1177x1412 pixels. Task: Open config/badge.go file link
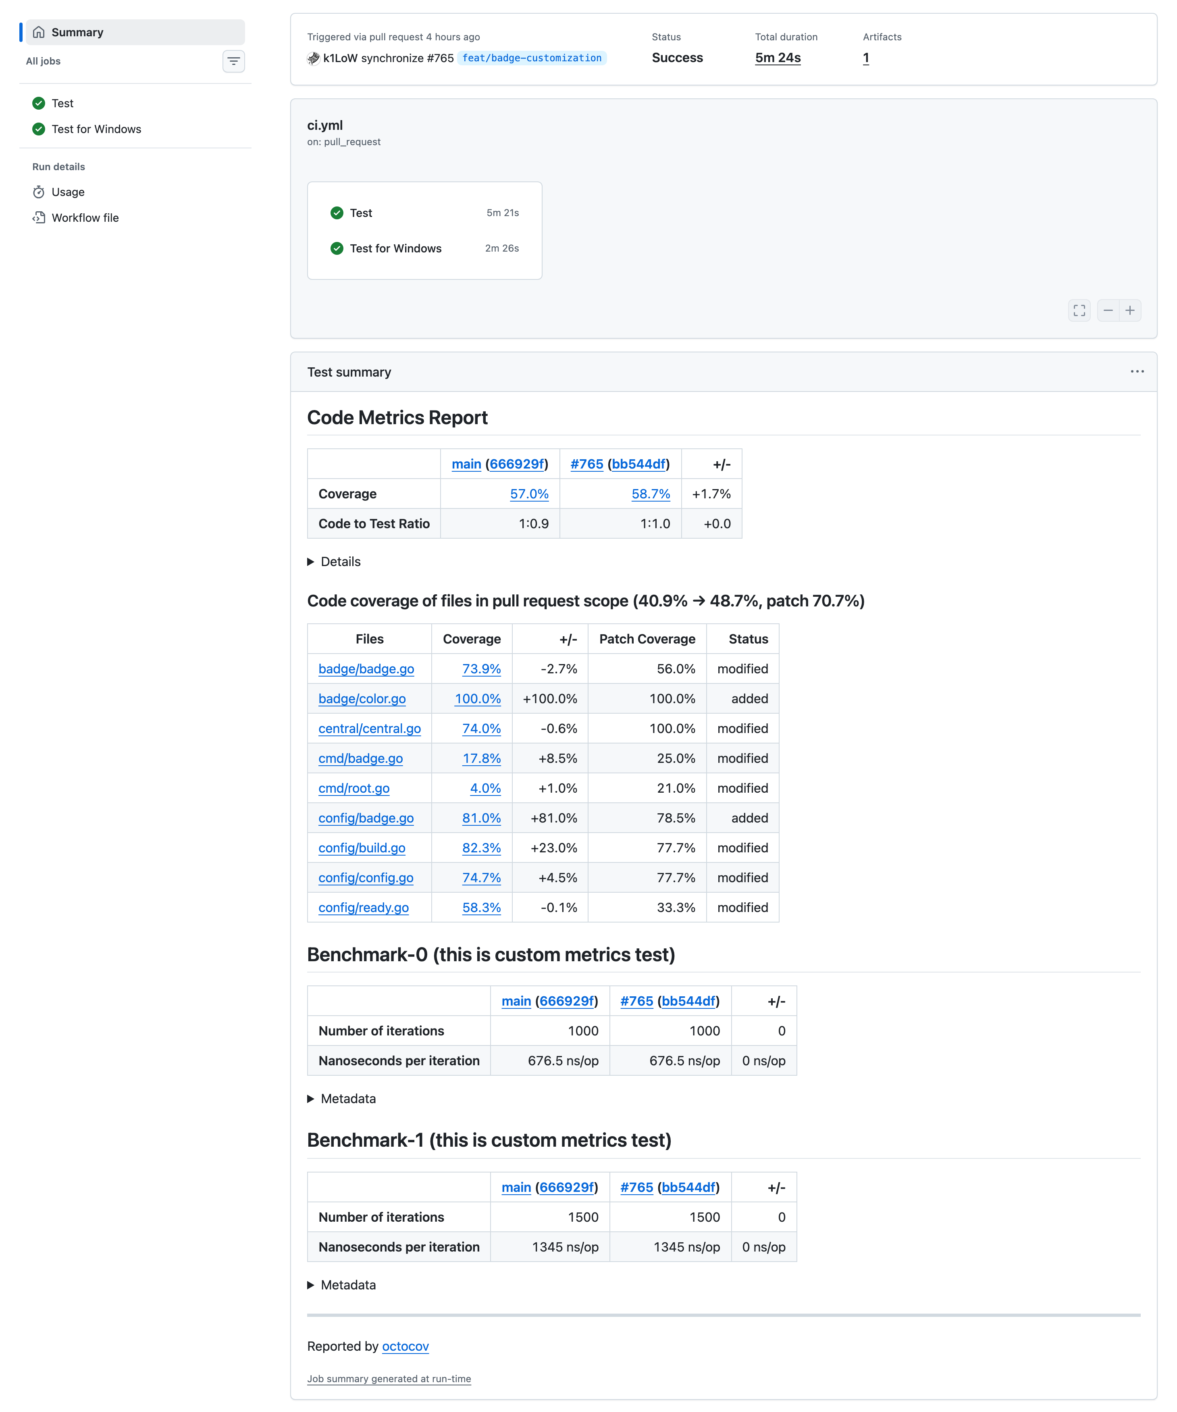[366, 818]
